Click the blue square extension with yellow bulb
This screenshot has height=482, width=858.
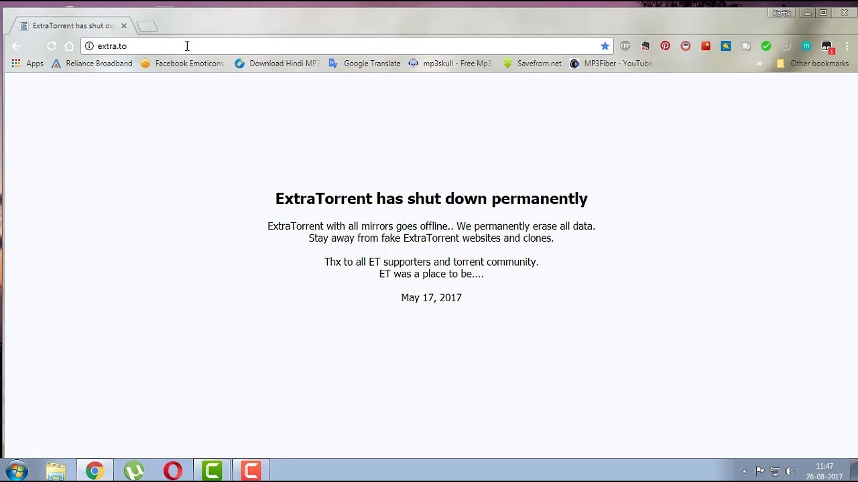(725, 46)
